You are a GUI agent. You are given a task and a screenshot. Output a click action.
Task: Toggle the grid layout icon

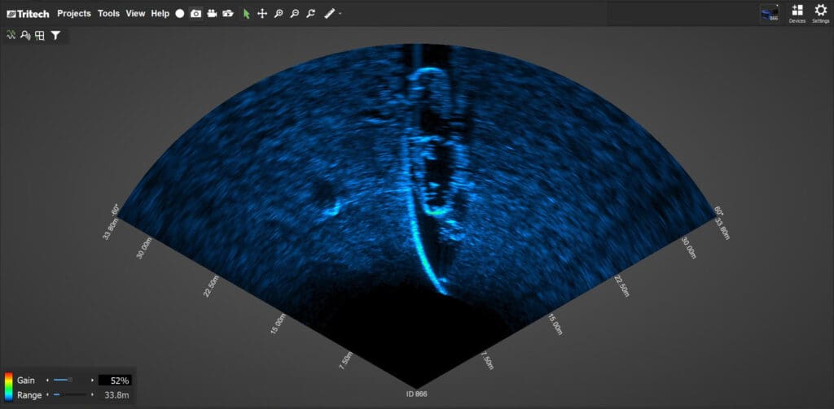39,35
